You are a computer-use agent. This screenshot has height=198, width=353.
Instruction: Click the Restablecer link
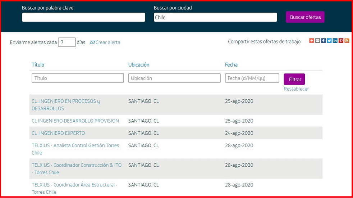[296, 89]
